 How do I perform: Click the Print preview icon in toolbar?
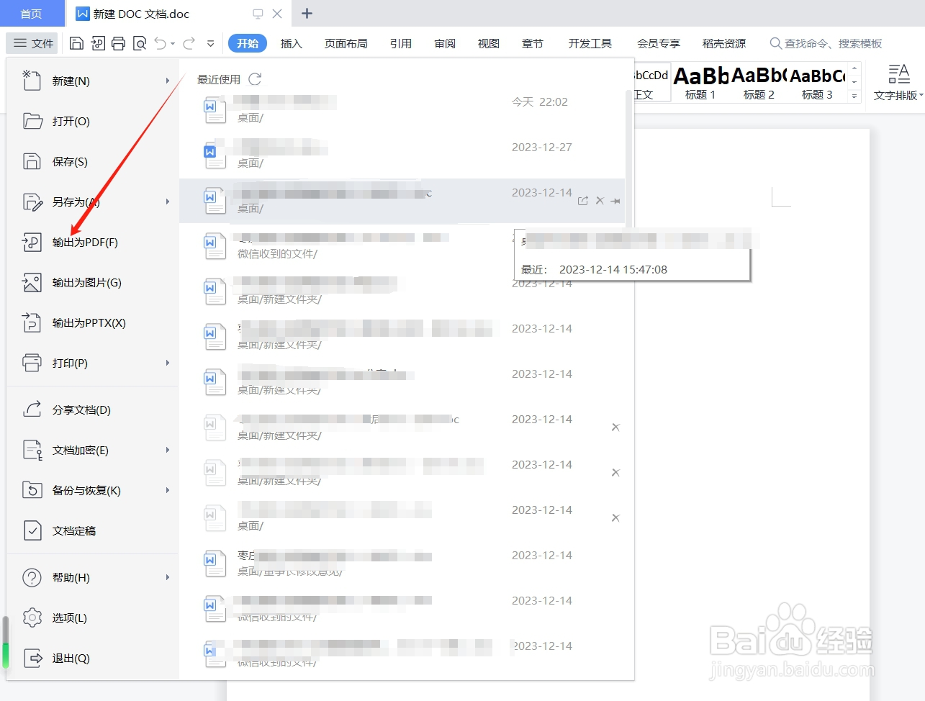140,43
